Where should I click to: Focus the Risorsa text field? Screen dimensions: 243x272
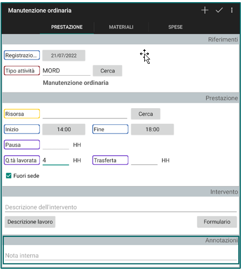click(x=85, y=114)
